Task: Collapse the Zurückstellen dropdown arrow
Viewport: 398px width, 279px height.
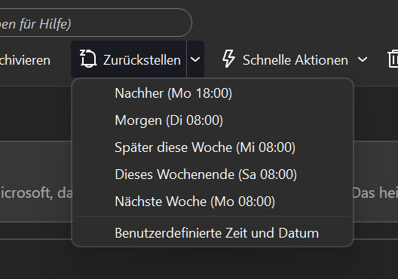Action: pyautogui.click(x=195, y=59)
